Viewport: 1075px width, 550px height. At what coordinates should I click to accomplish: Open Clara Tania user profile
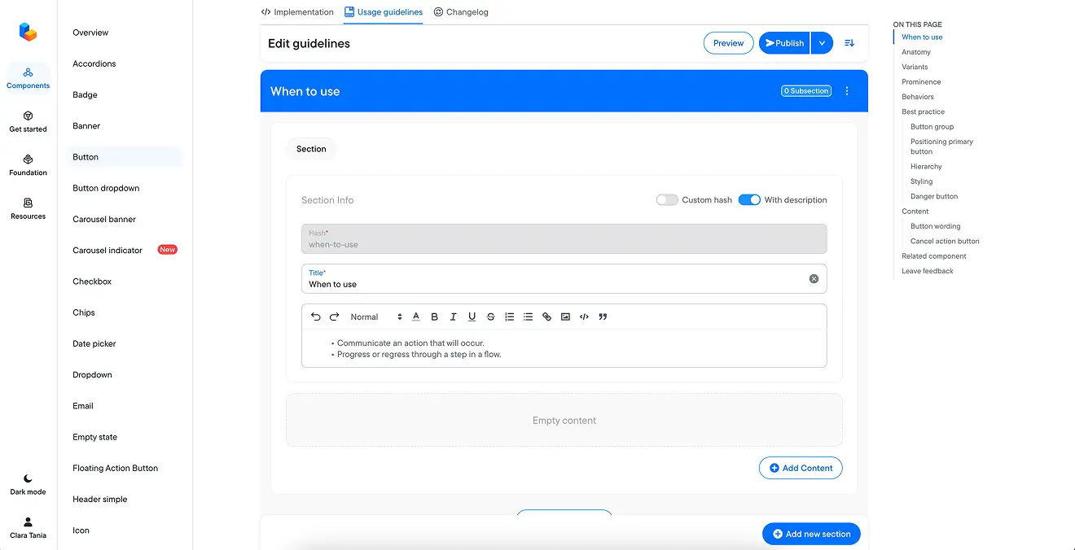[29, 527]
